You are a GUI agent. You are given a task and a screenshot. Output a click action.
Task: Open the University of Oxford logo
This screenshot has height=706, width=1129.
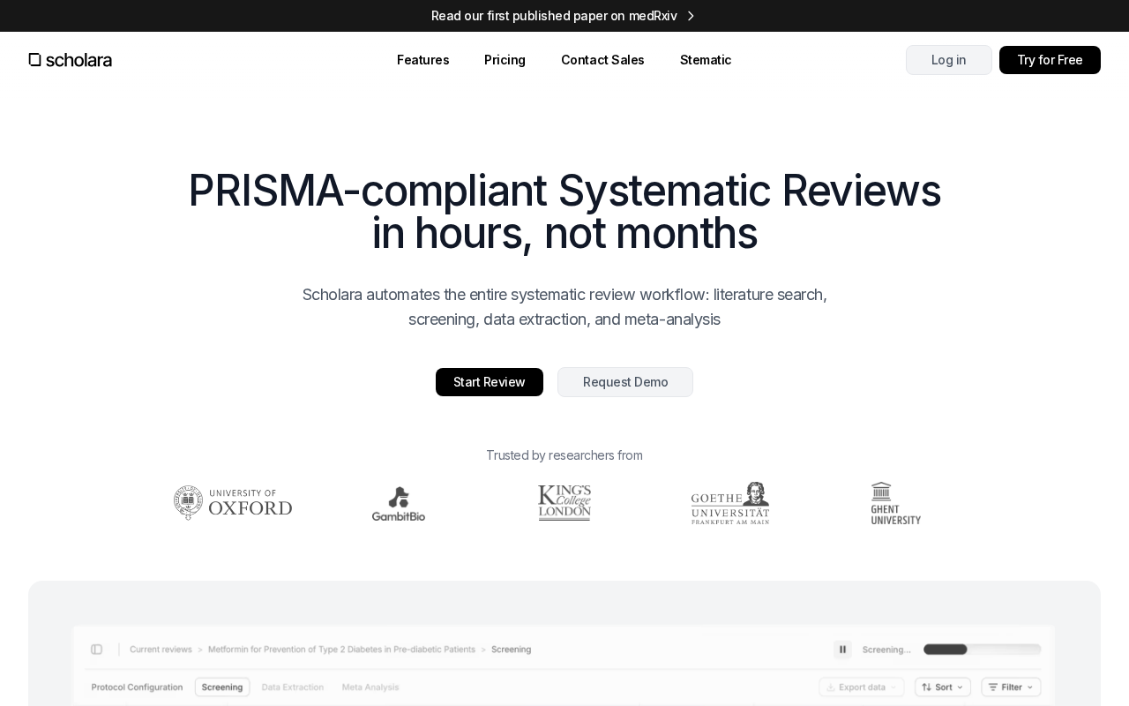pyautogui.click(x=233, y=503)
